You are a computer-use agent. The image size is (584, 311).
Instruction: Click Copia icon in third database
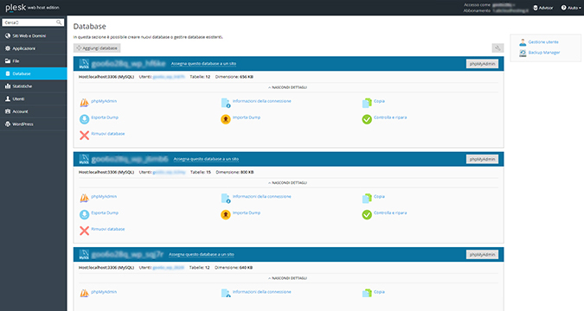click(367, 294)
